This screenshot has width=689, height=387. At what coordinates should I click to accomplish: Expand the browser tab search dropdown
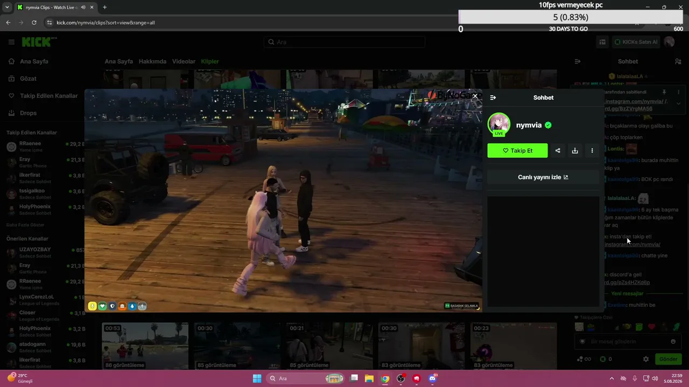click(x=7, y=8)
